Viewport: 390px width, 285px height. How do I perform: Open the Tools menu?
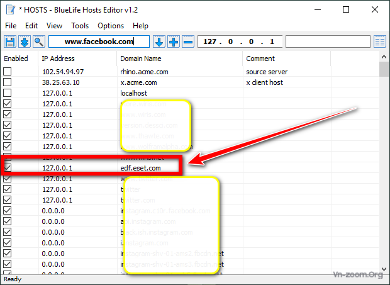click(80, 26)
